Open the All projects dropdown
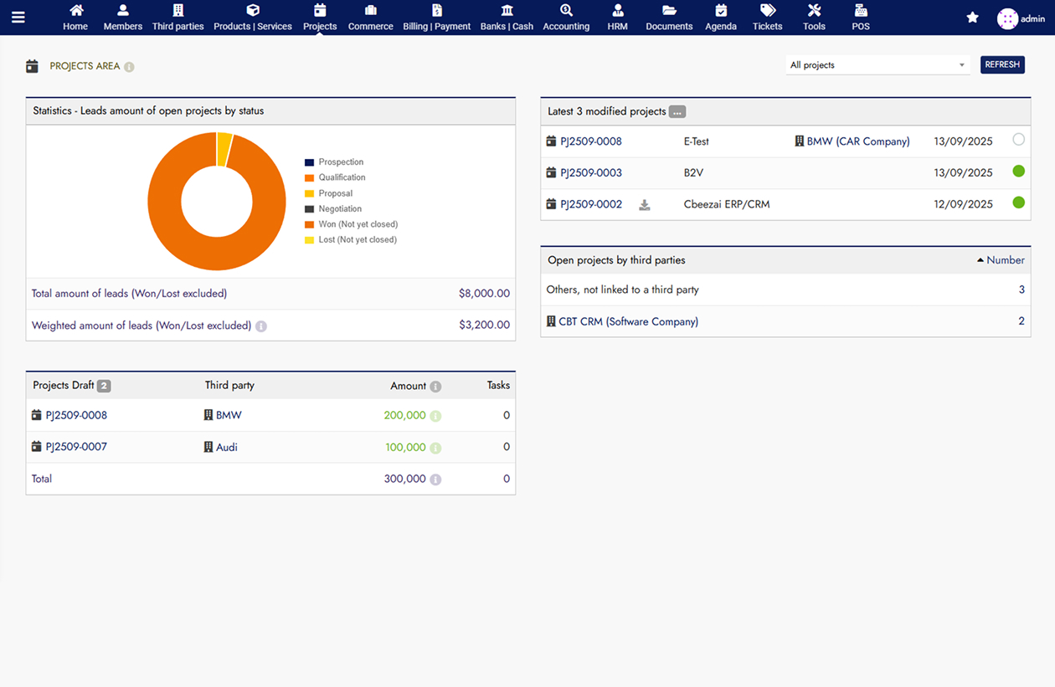The image size is (1055, 687). tap(877, 65)
